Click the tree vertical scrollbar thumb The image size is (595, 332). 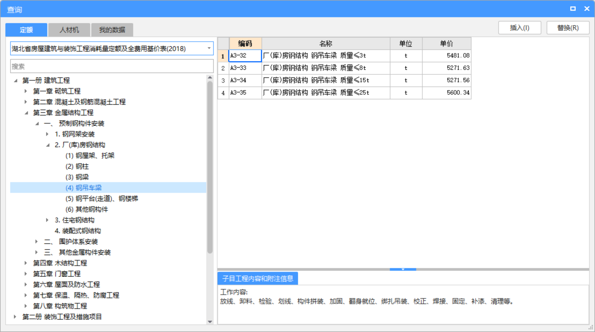(x=210, y=167)
